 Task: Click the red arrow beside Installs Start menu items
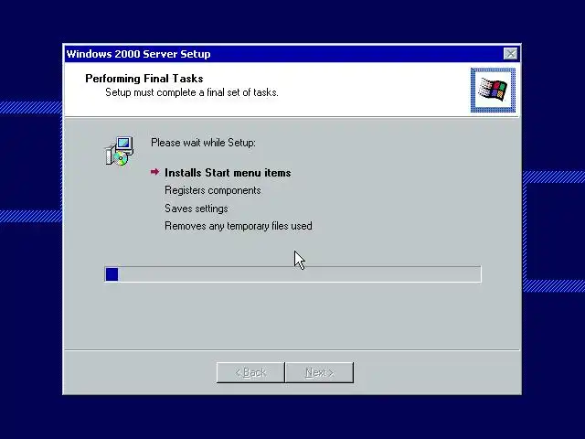(154, 172)
